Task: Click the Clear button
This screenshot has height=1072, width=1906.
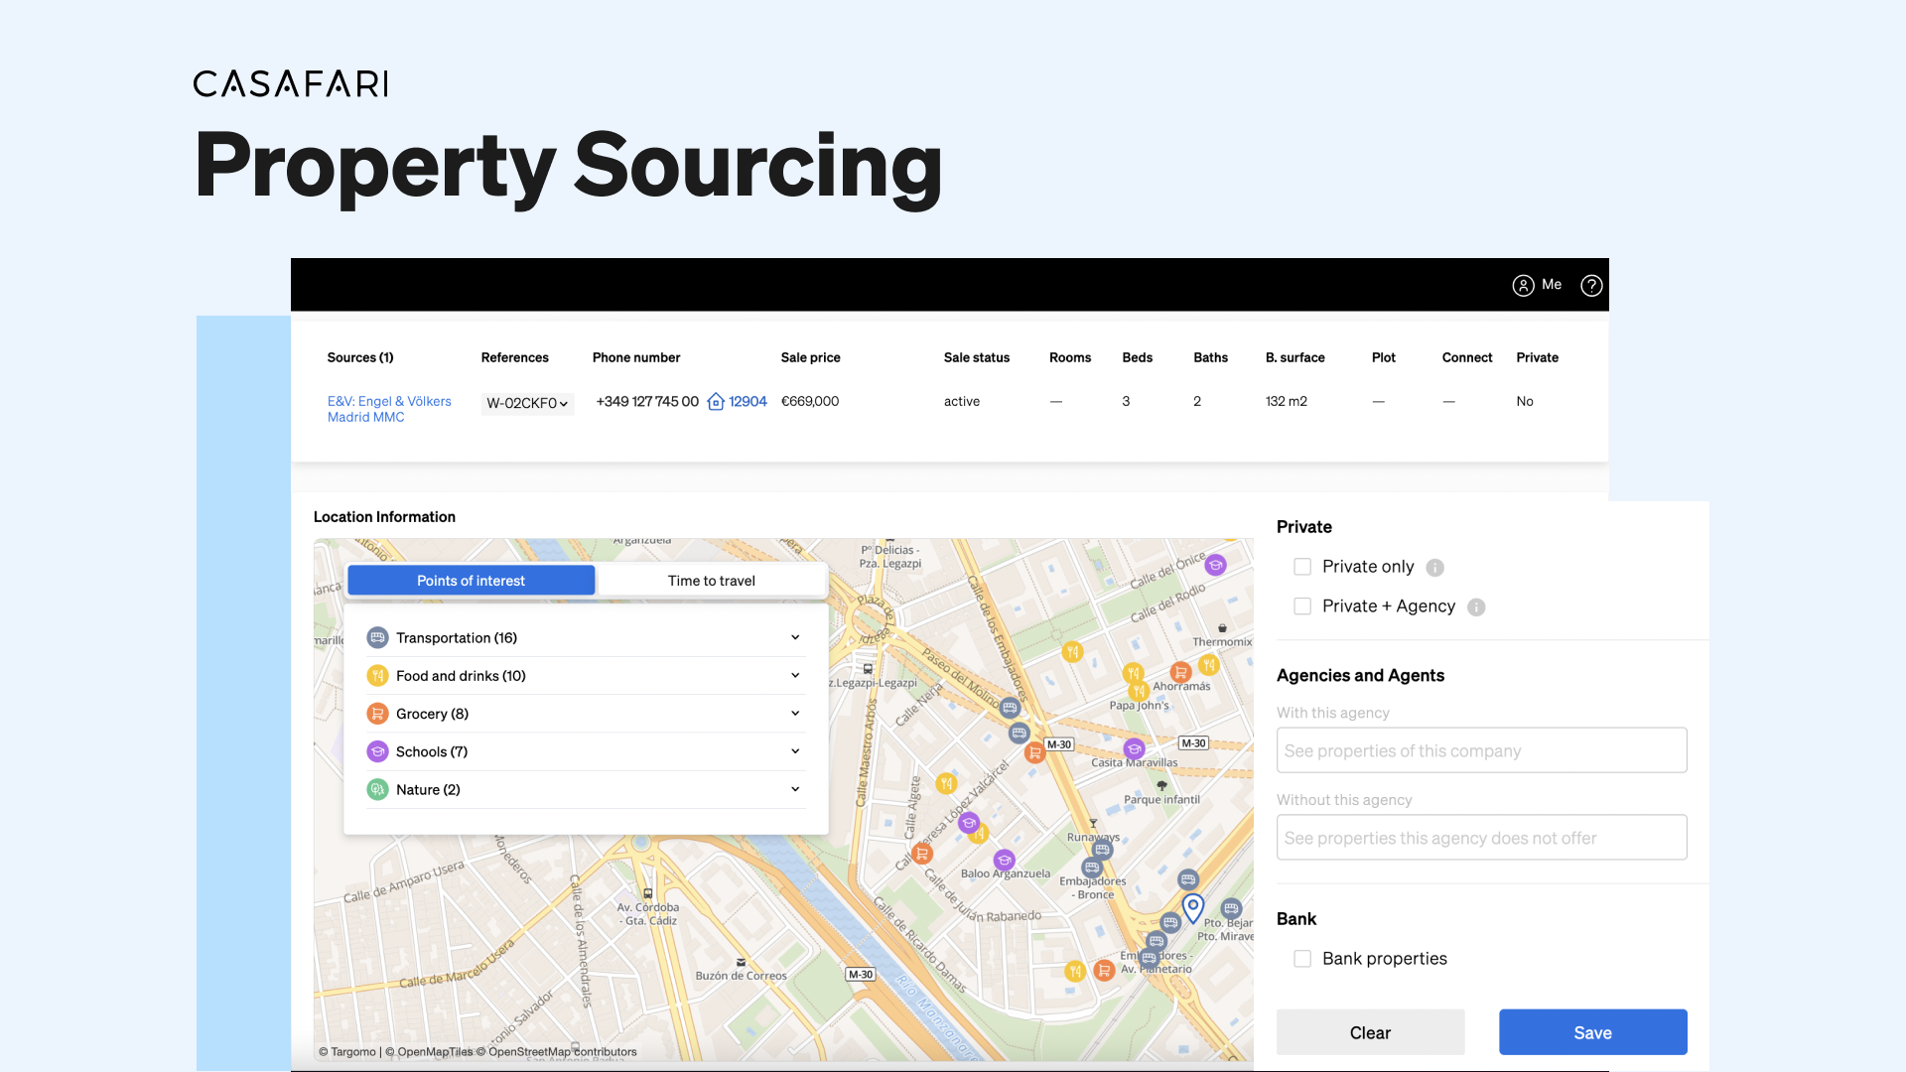Action: click(x=1370, y=1032)
